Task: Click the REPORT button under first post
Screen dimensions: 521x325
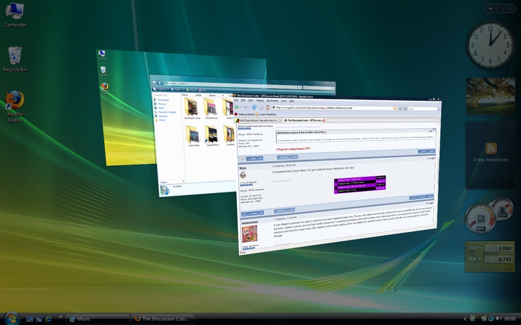Action: [283, 157]
